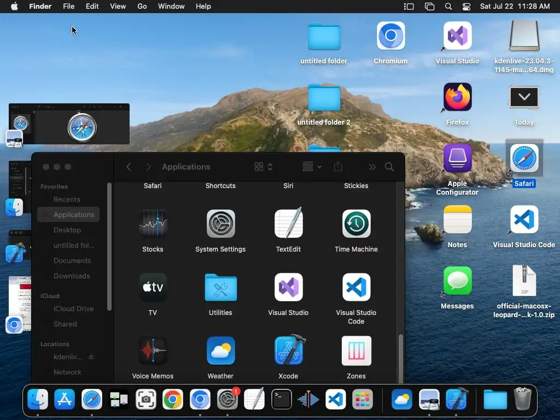
Task: Select official-macosx-leopard zip file on desktop
Action: [524, 281]
